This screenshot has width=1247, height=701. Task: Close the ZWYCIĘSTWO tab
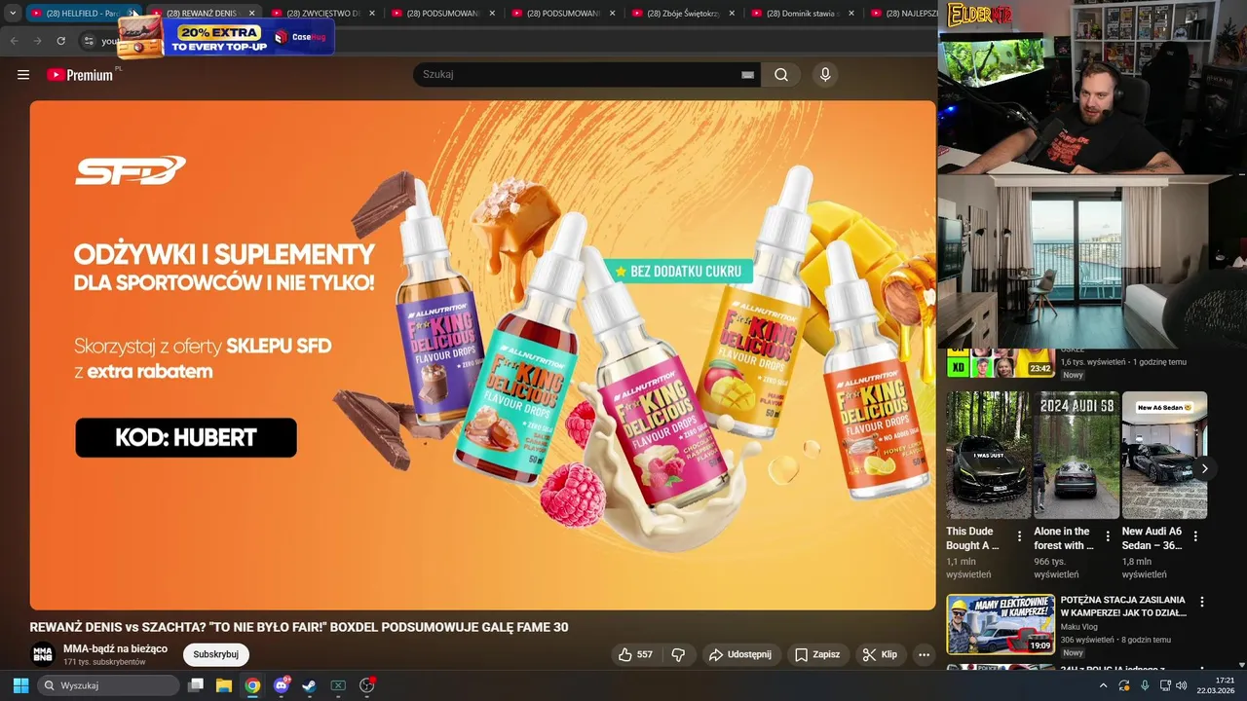[x=372, y=14]
